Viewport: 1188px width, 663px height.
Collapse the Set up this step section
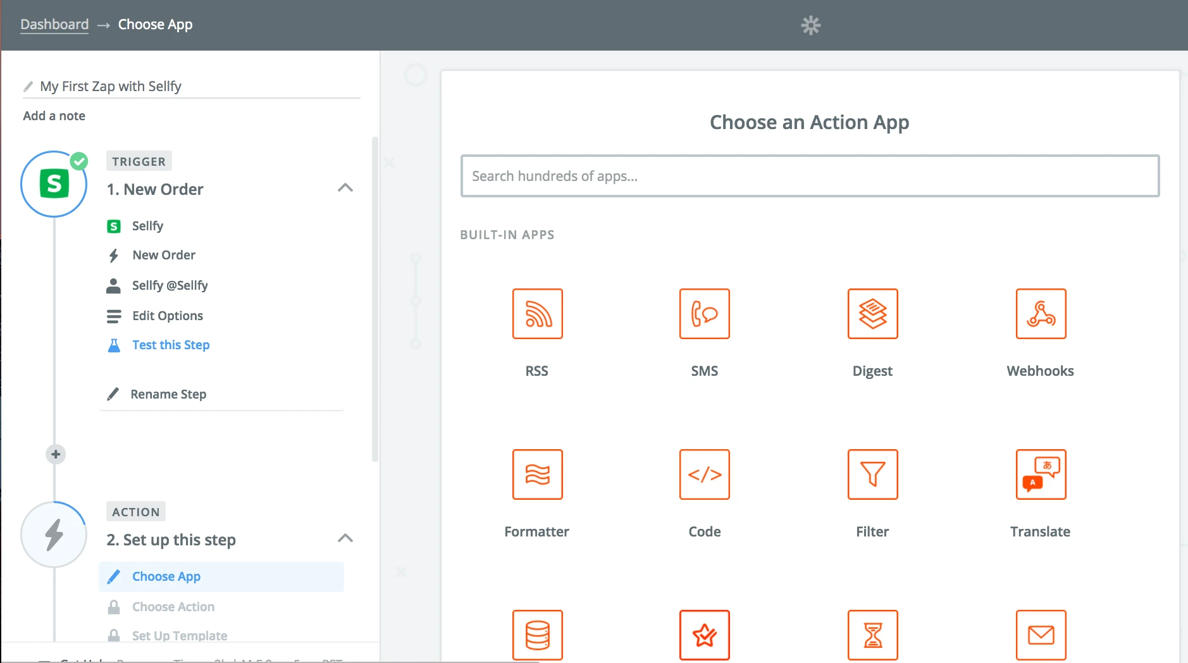345,538
